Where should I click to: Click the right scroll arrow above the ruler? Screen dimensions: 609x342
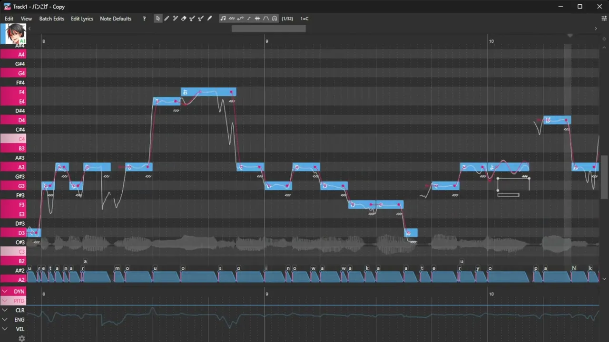pyautogui.click(x=596, y=28)
